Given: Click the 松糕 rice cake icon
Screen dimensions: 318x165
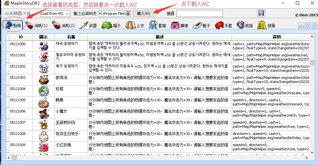Looking at the screenshot, I should click(x=44, y=91).
